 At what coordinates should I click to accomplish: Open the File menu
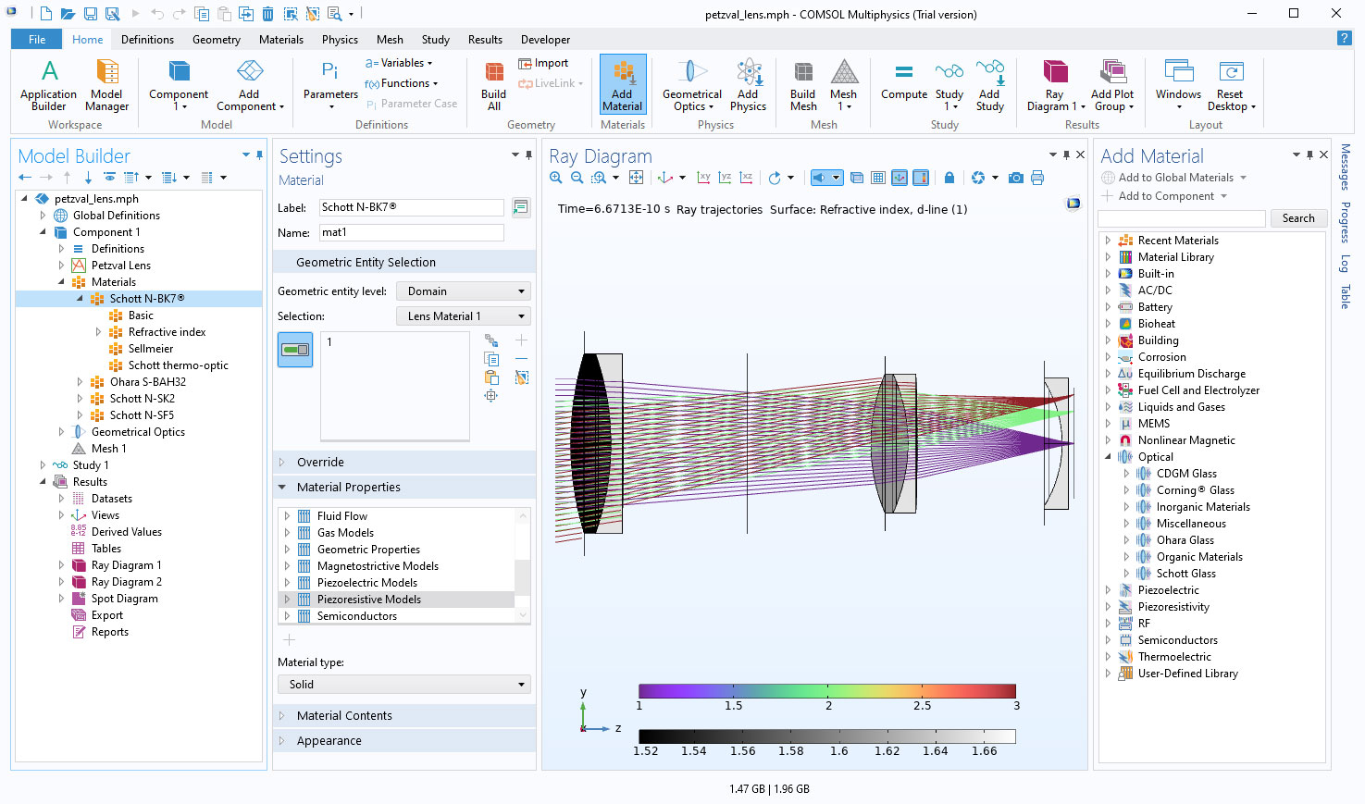click(37, 40)
